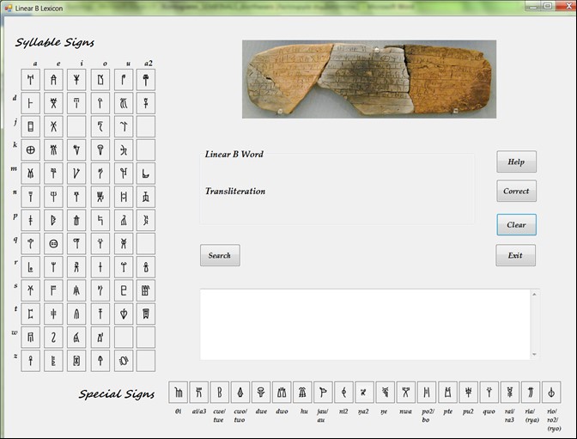
Task: Click the results box scroll-up arrow
Action: [x=534, y=295]
